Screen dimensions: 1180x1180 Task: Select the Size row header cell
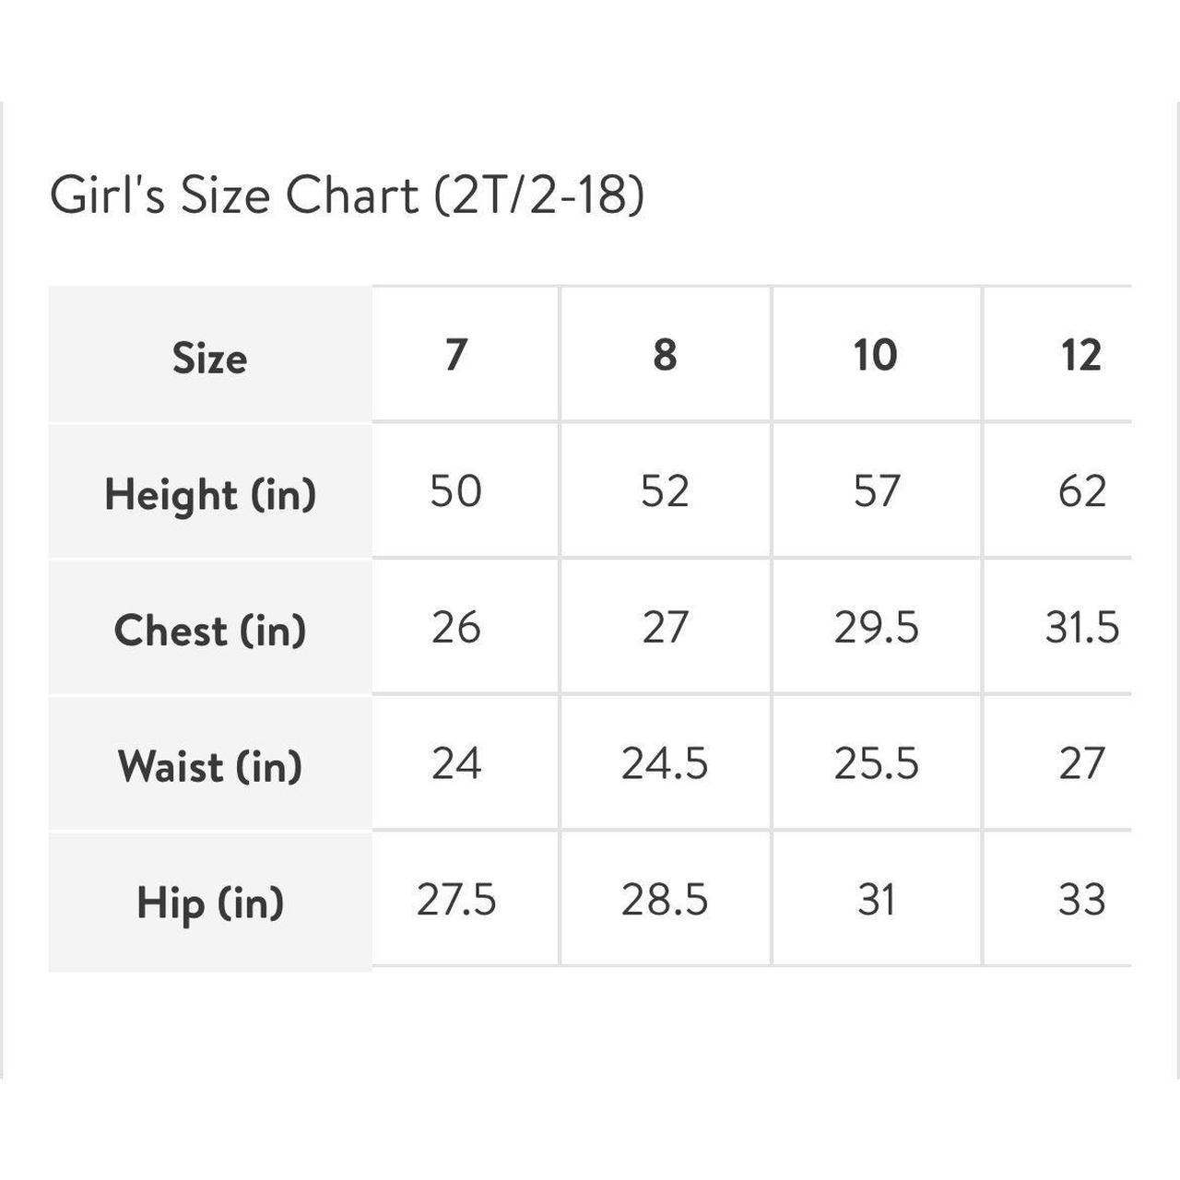coord(209,357)
